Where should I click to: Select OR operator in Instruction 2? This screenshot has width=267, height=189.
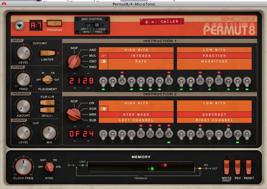pos(92,103)
